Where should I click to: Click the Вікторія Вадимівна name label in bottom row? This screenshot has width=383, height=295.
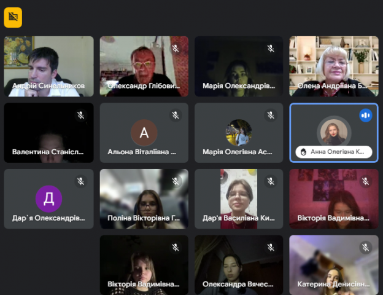tap(143, 284)
